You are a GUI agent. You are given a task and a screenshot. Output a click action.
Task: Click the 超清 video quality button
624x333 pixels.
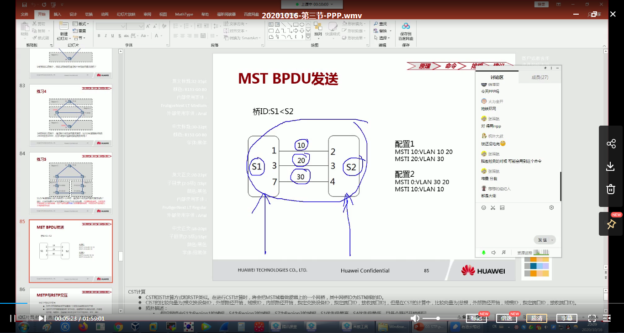537,318
